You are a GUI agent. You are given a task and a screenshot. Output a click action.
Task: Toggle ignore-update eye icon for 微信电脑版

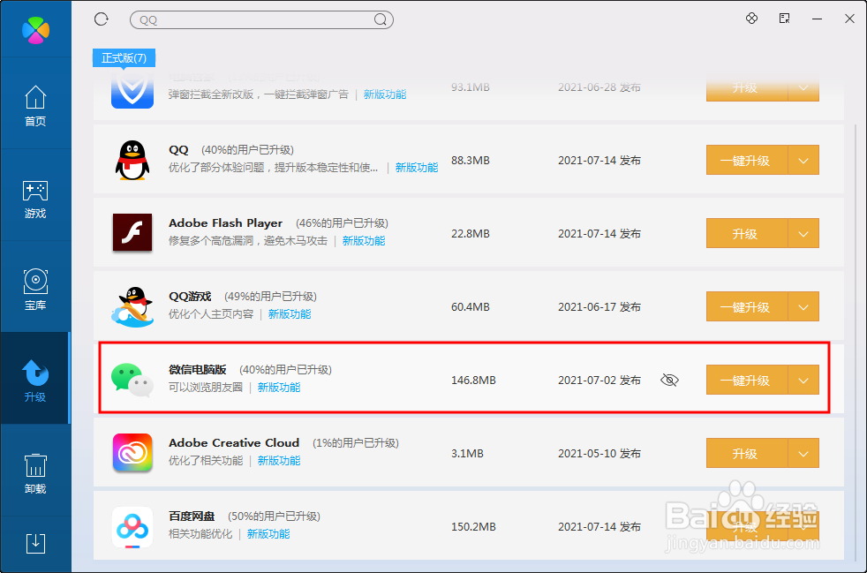669,380
